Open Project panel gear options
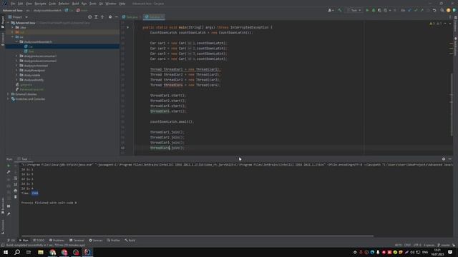 pyautogui.click(x=110, y=17)
